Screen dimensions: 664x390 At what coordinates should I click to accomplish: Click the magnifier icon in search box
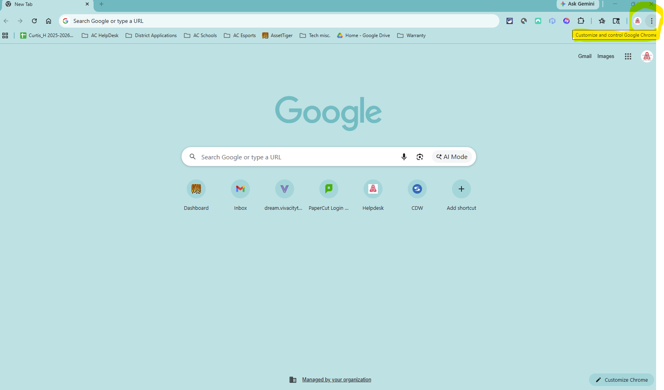[x=193, y=157]
